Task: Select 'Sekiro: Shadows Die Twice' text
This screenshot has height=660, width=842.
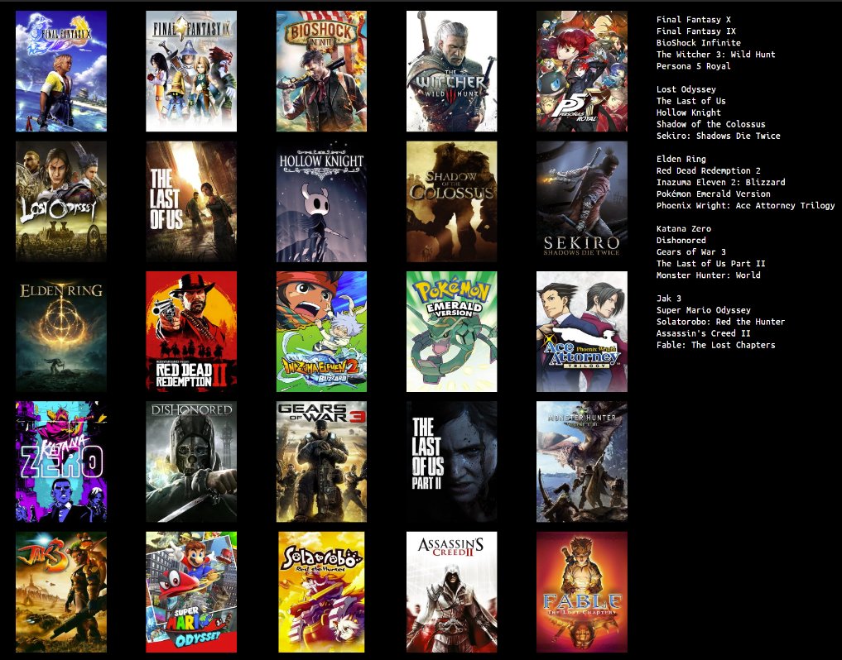Action: 719,136
